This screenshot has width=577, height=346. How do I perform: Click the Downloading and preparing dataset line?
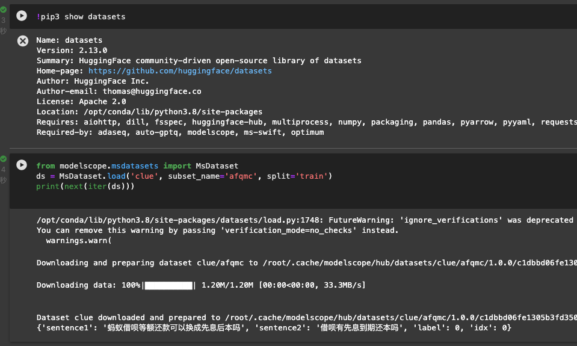pyautogui.click(x=301, y=263)
